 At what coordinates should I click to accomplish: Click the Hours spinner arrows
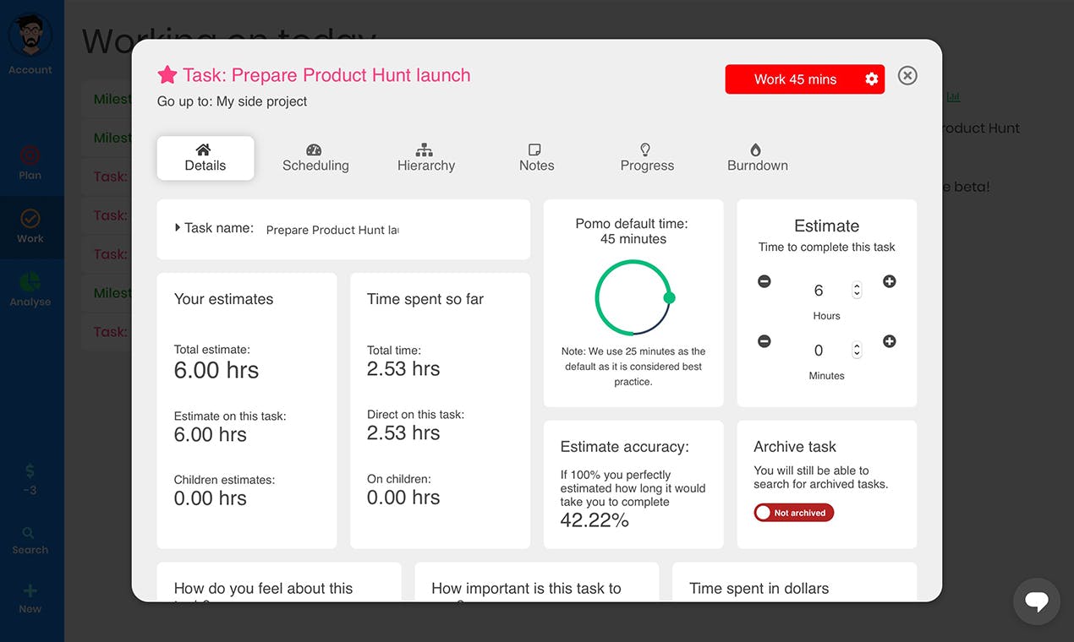click(857, 290)
